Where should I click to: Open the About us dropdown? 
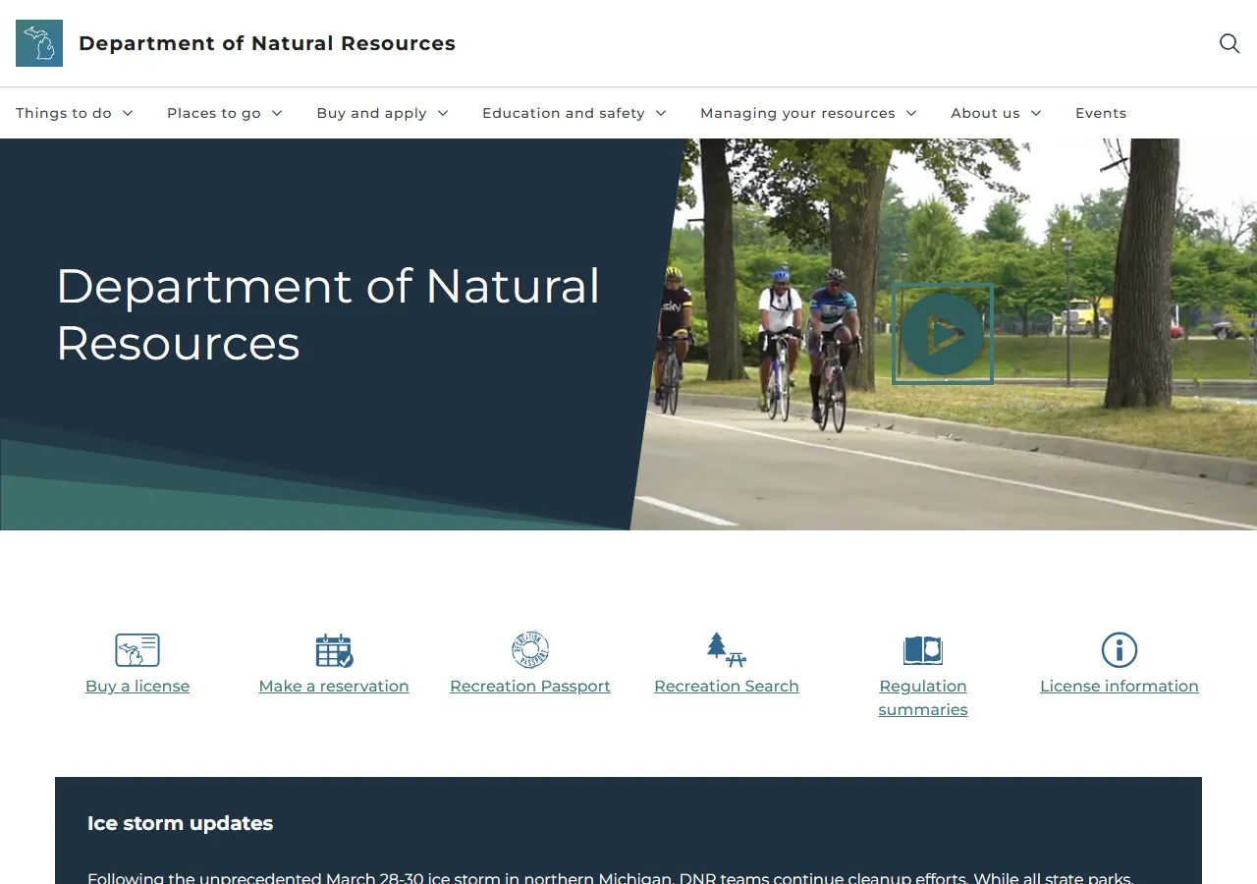995,113
